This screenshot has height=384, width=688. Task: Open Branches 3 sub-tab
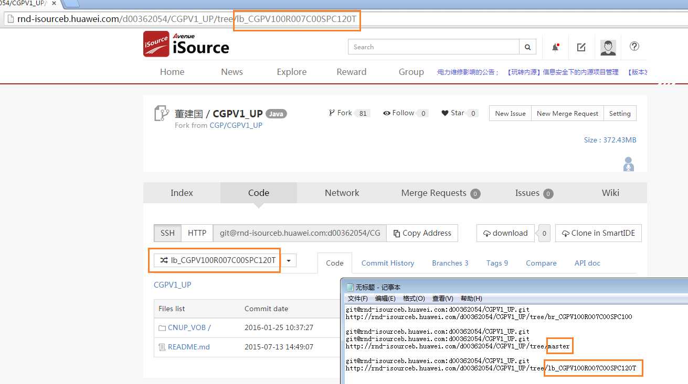450,263
